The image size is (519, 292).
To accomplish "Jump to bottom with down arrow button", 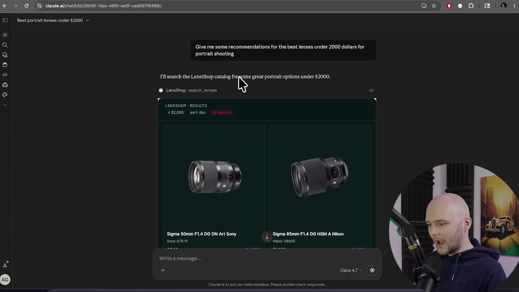I will tap(267, 237).
